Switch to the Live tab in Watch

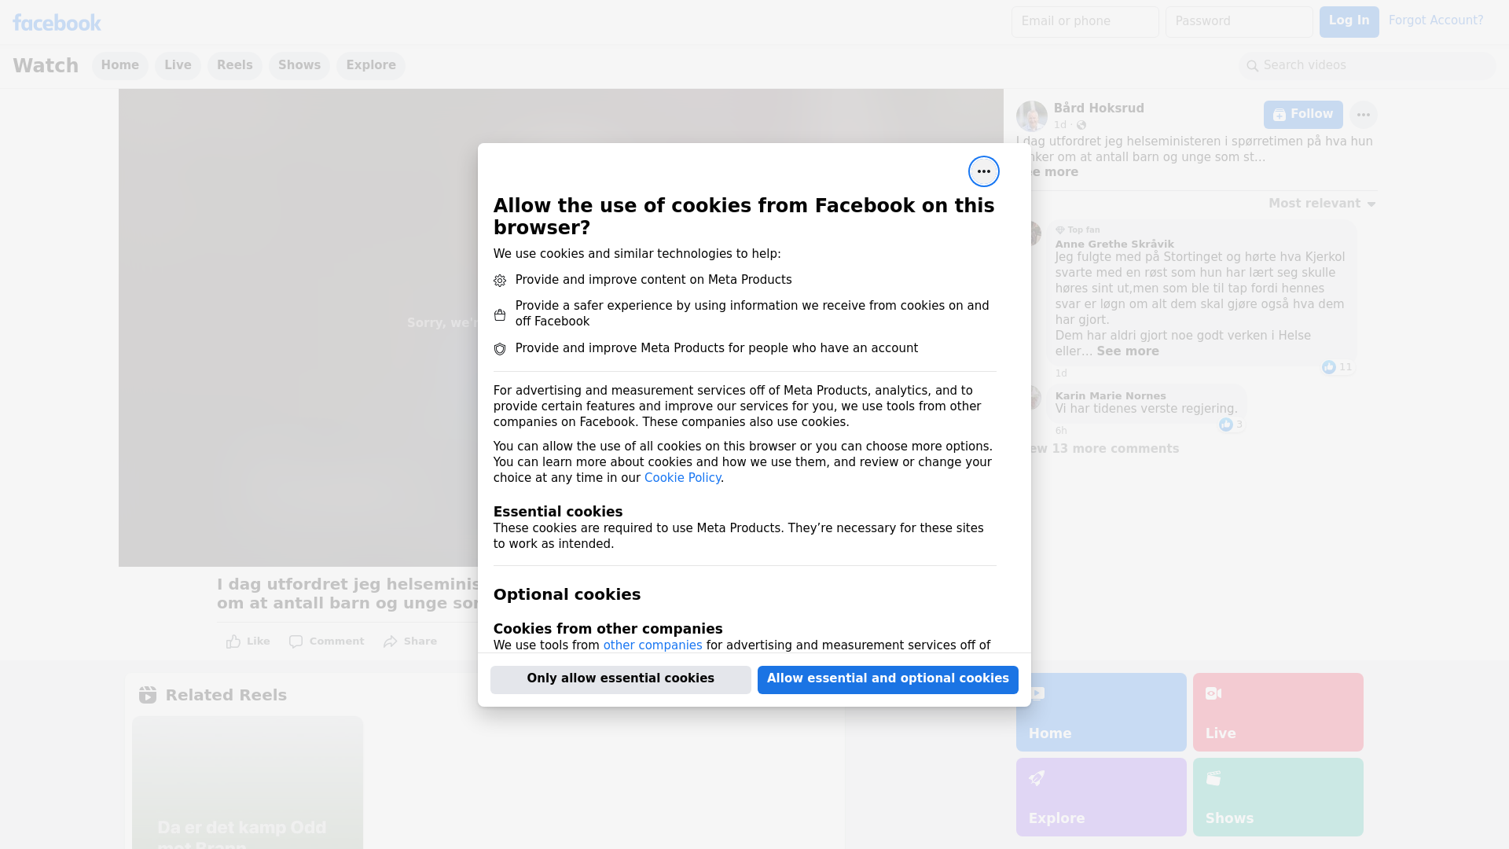[178, 65]
